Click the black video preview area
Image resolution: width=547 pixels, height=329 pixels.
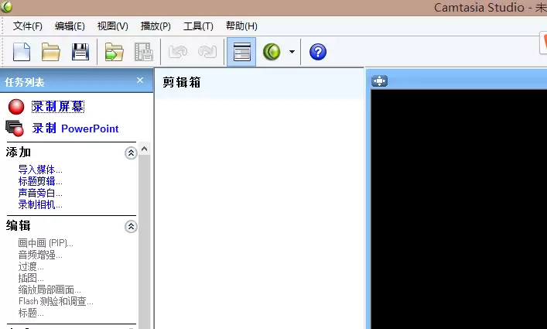459,209
